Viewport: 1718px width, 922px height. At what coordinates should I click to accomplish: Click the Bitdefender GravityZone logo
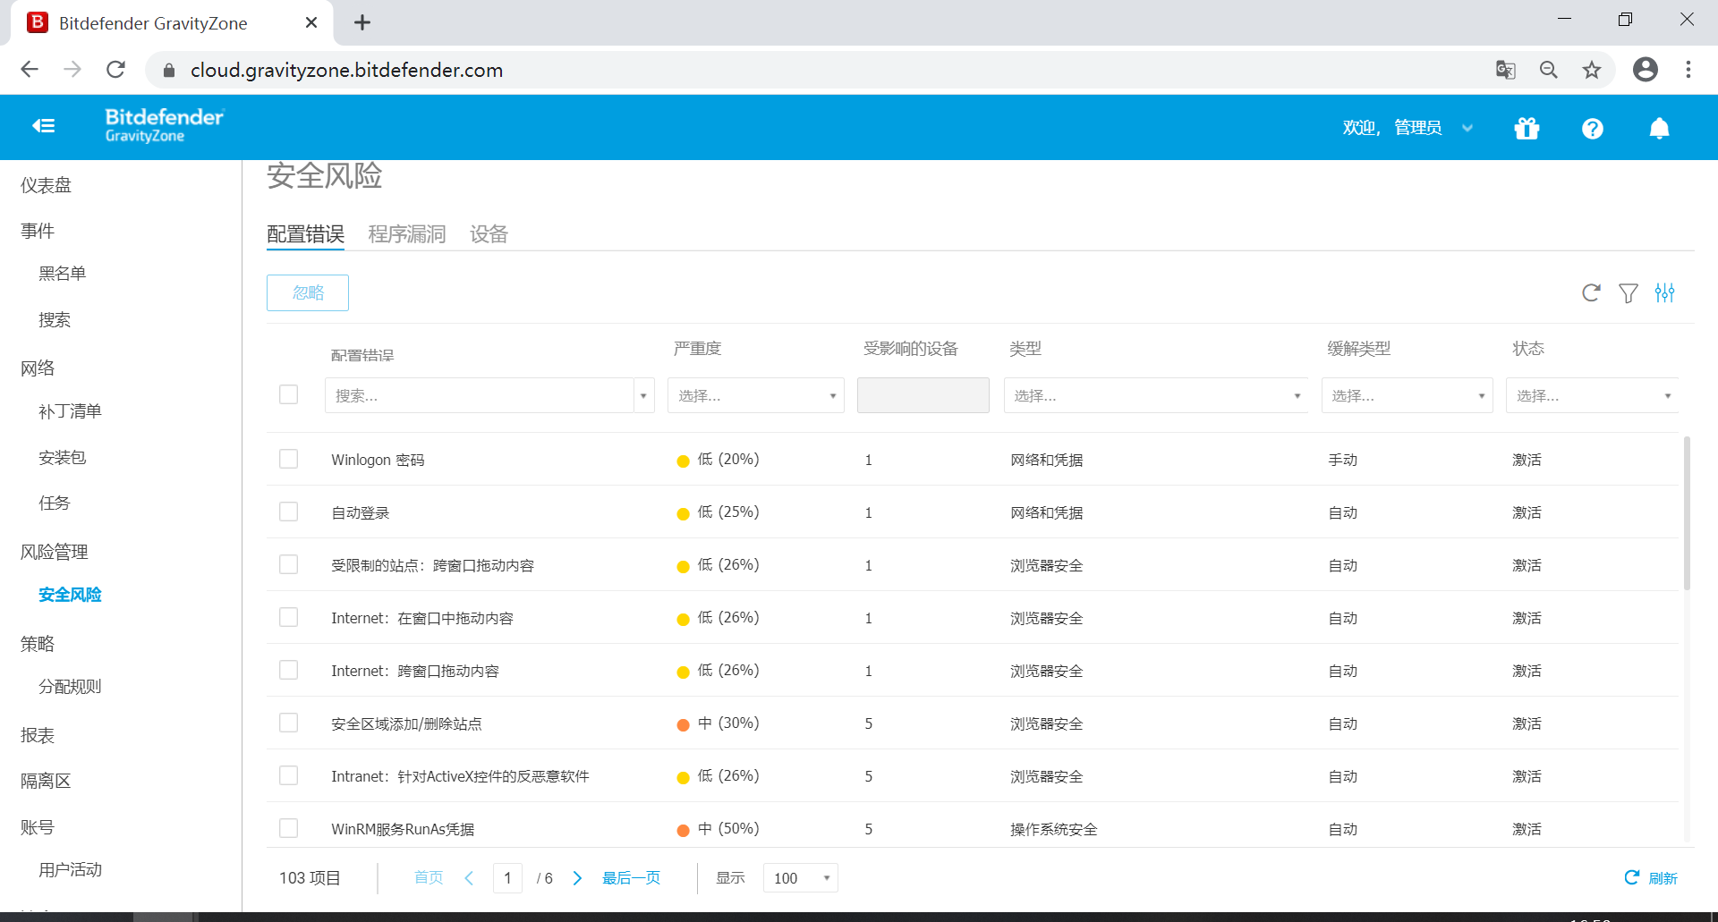[165, 125]
